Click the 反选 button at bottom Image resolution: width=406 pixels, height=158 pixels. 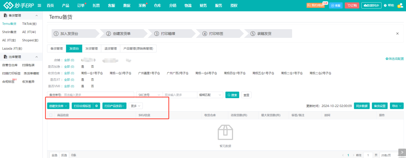tap(64, 155)
